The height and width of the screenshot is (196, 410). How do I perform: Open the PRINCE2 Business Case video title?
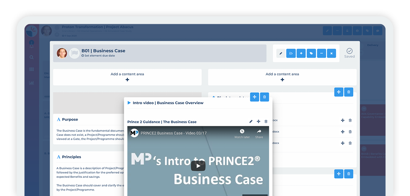(x=174, y=133)
